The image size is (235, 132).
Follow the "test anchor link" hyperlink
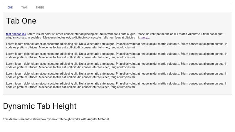click(x=16, y=34)
